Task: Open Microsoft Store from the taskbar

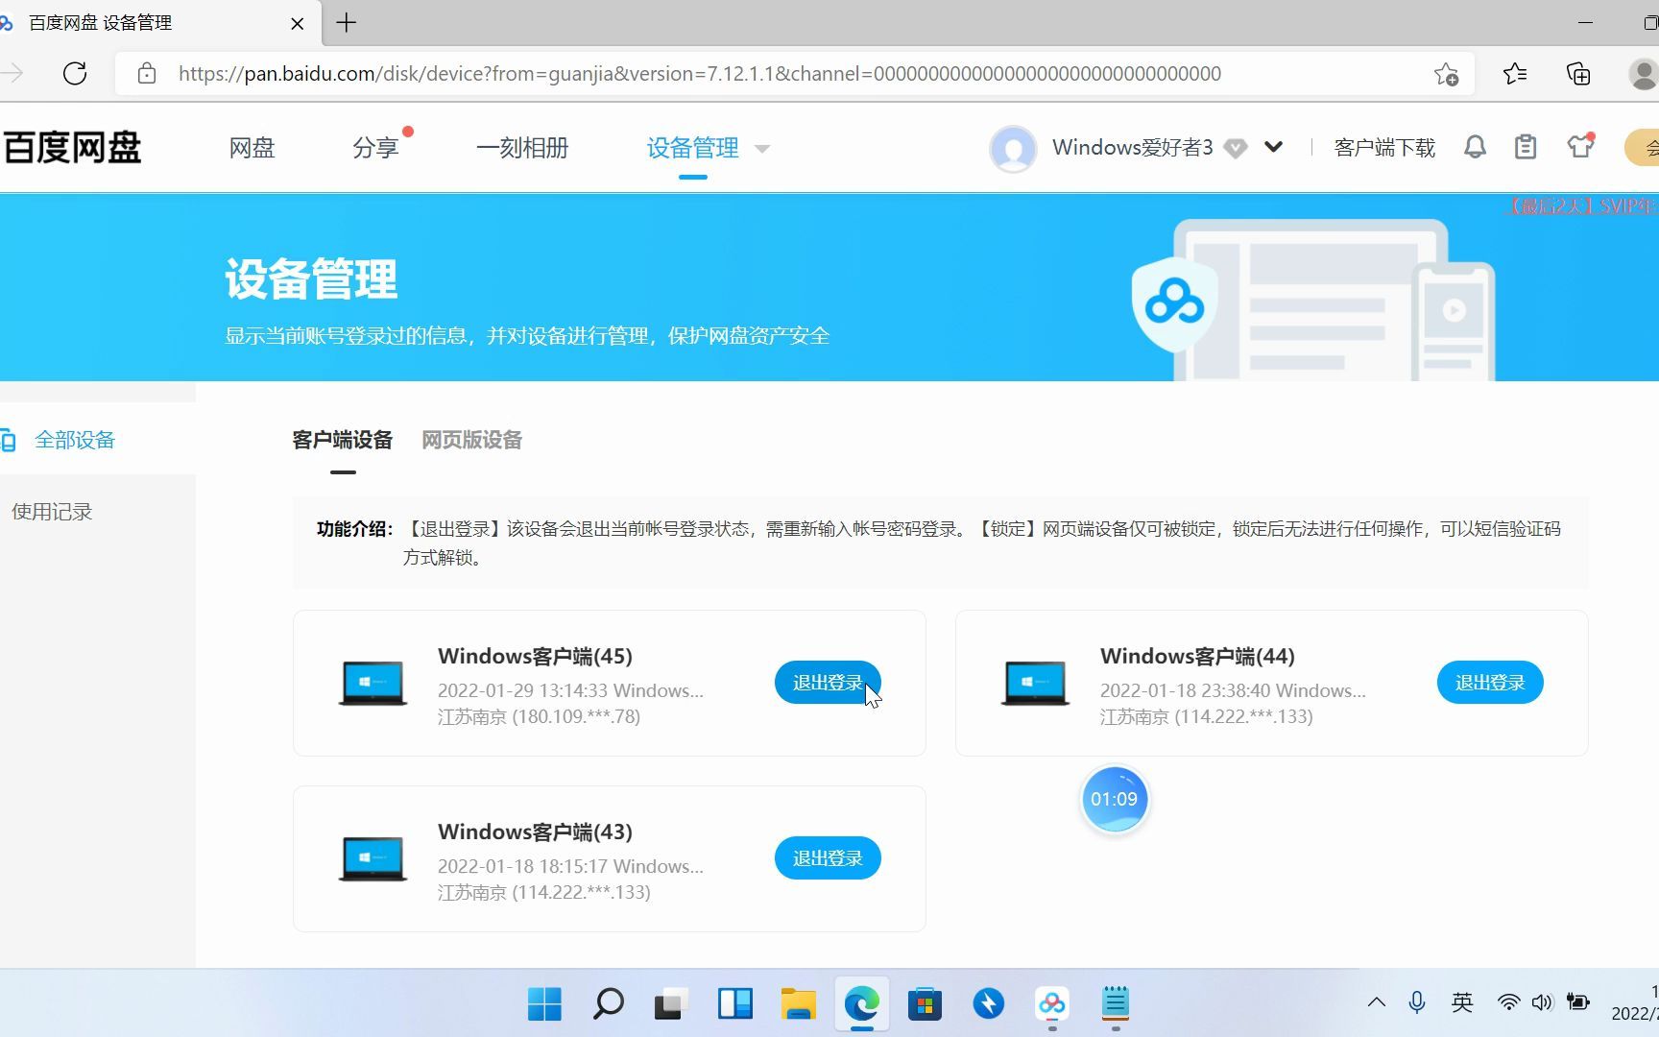Action: click(x=925, y=1004)
